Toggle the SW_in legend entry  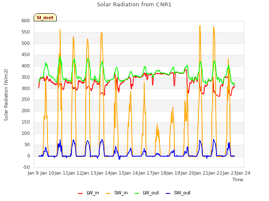coord(117,193)
